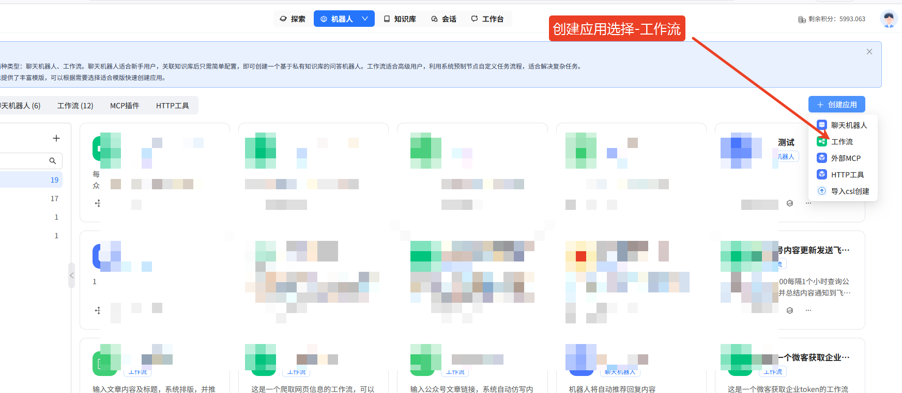Click the user avatar icon
Image resolution: width=902 pixels, height=393 pixels.
(x=889, y=19)
